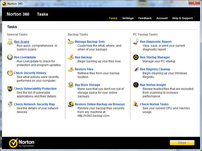Click the Check Norton Tasks icon

click(136, 104)
